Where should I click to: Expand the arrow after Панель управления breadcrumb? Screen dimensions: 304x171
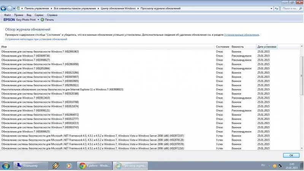coord(51,8)
